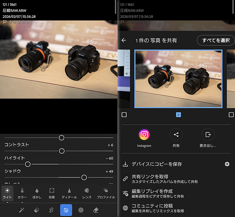235x217 pixels.
Task: Check the left photo's selection checkbox
Action: tap(124, 115)
